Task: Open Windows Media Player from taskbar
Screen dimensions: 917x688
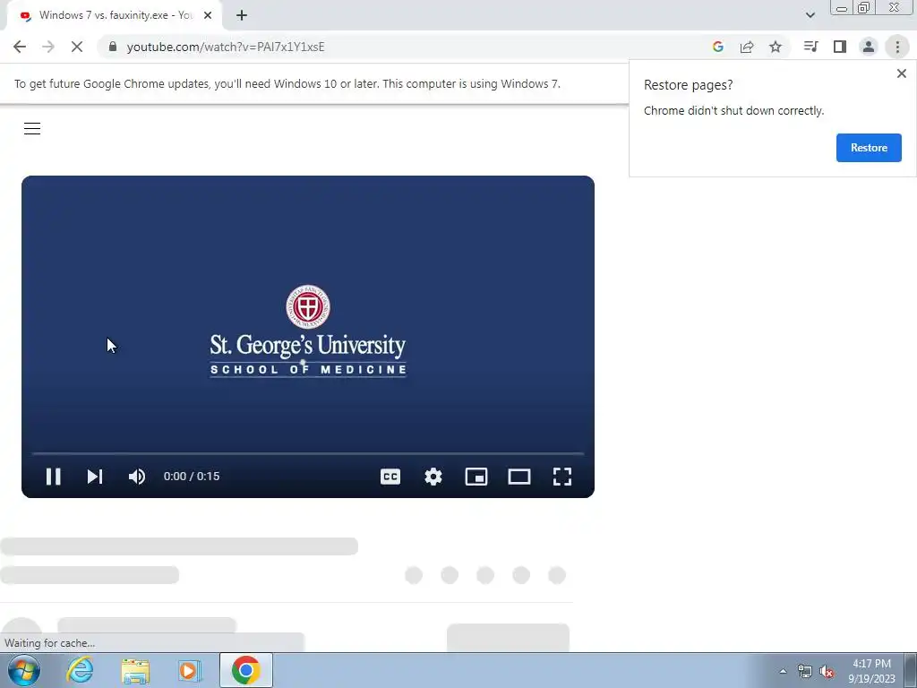Action: pos(190,670)
